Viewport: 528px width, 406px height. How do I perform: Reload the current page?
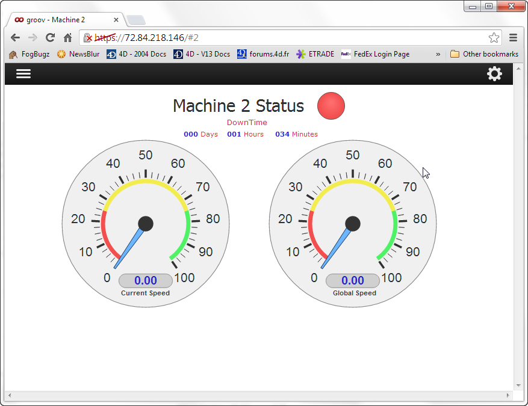(50, 38)
